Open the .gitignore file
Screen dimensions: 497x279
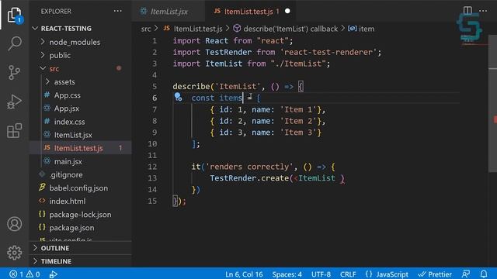point(66,174)
